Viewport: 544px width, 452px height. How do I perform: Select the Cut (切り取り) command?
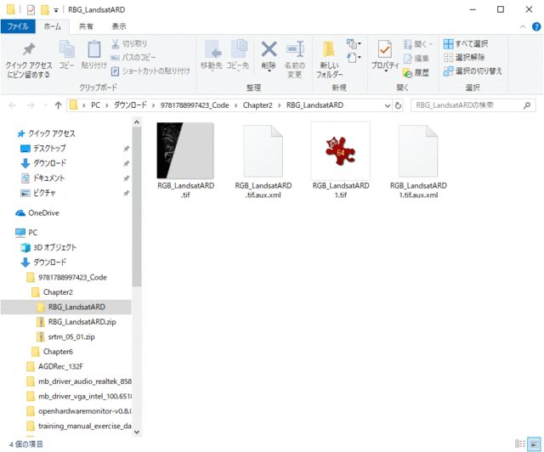(129, 43)
